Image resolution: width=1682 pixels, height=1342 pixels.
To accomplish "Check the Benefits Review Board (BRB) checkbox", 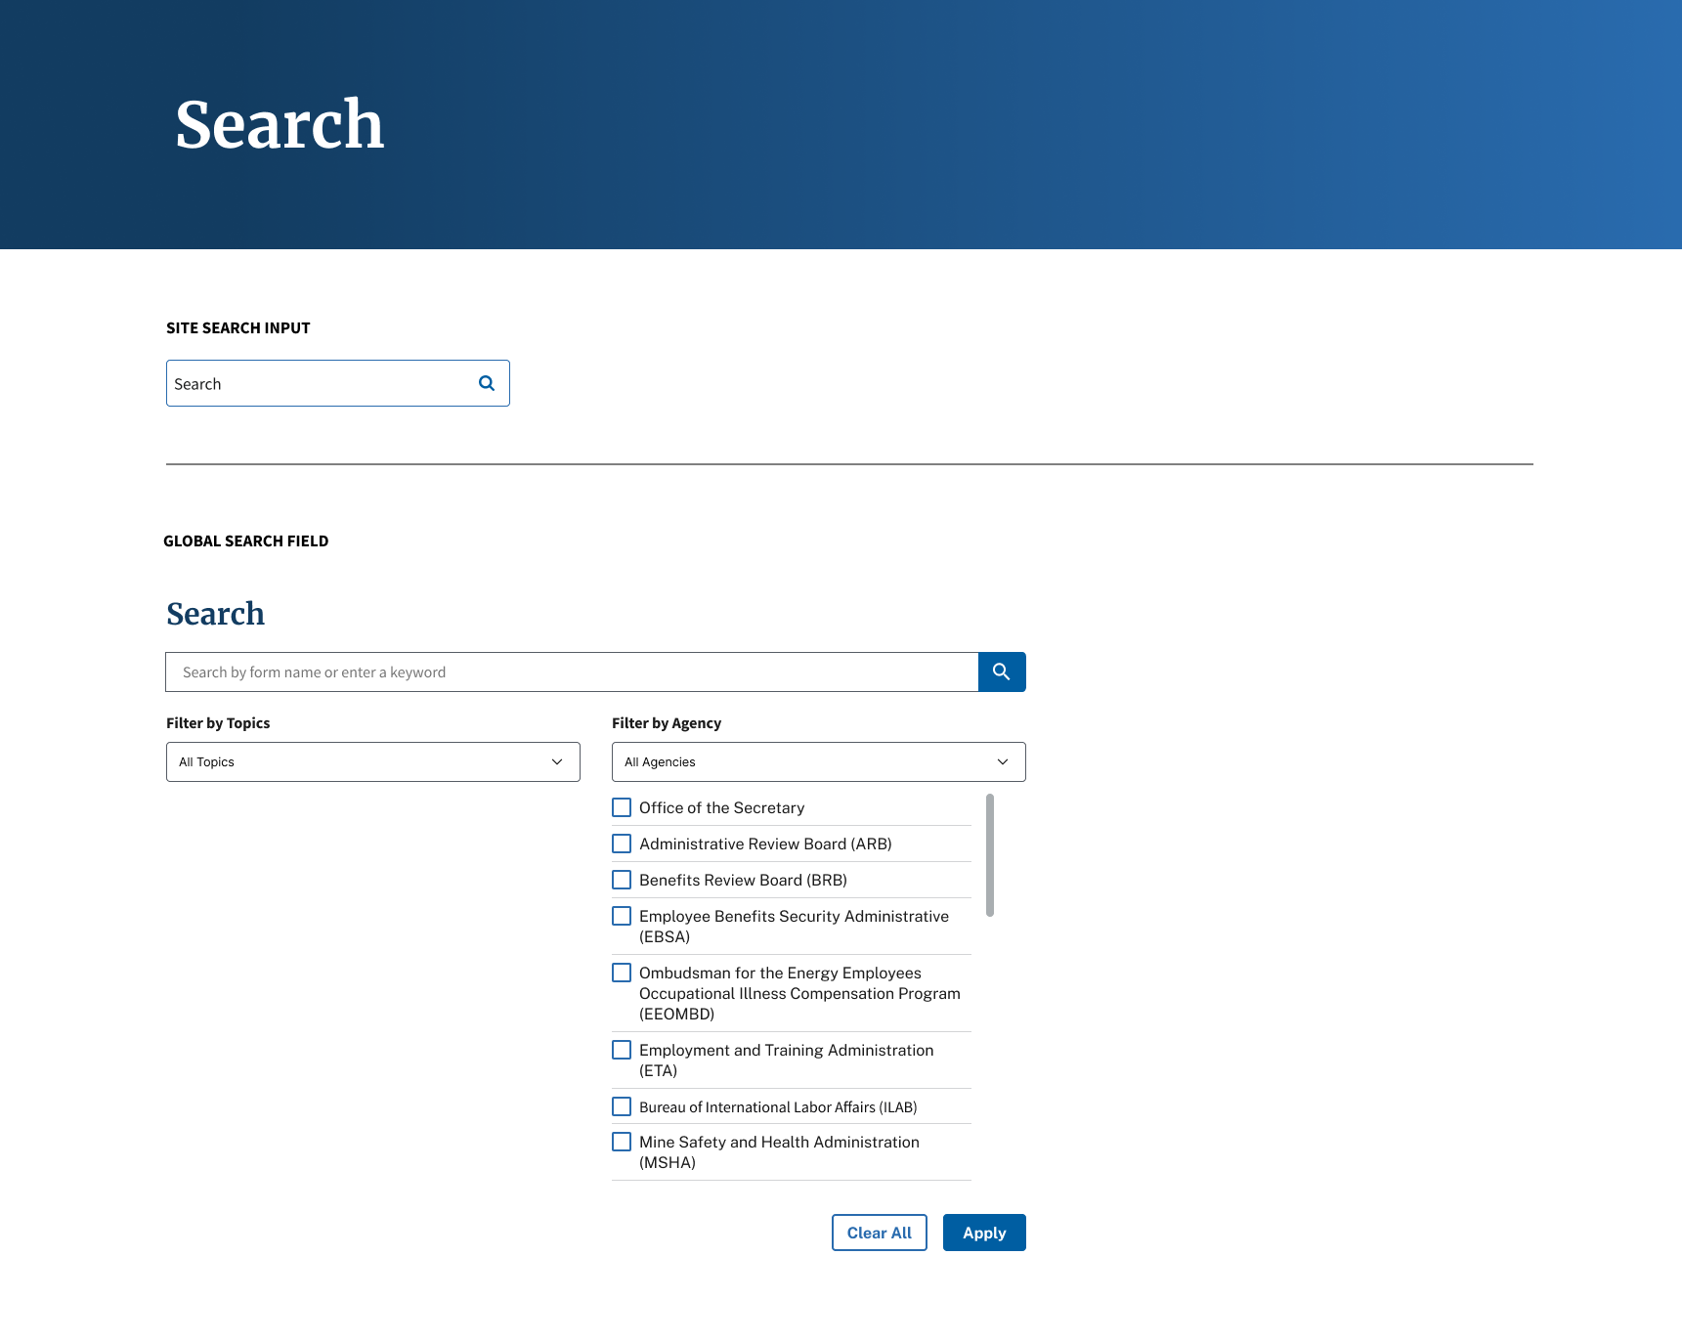I will (622, 880).
